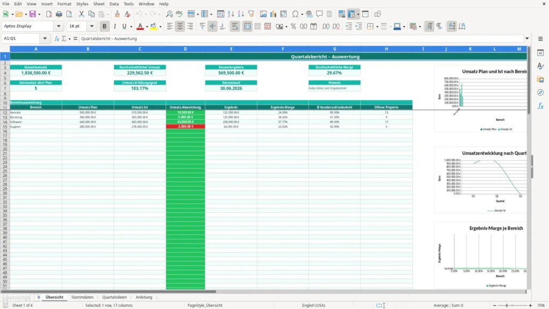
Task: Open Conditional Formatting dropdown arrow
Action: click(x=419, y=27)
